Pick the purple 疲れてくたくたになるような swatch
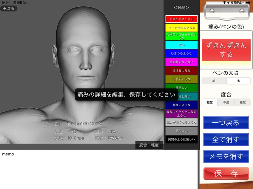This screenshot has height=189, width=253. [x=181, y=114]
